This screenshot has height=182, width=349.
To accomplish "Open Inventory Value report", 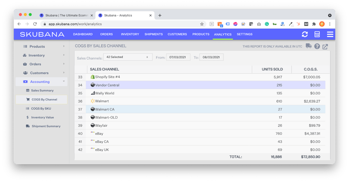I will 42,117.
